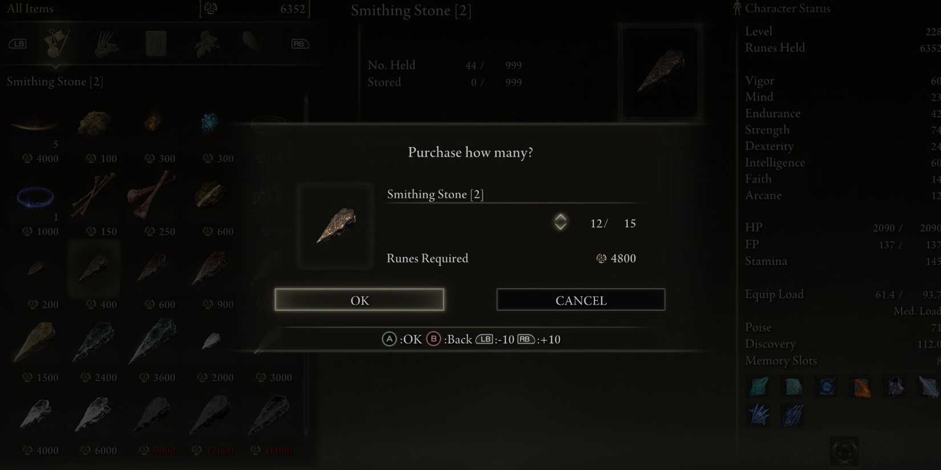Choose the smithing stone priced at 900

pyautogui.click(x=210, y=268)
